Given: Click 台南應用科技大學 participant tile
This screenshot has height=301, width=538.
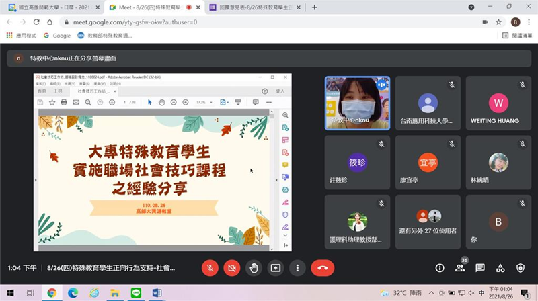Looking at the screenshot, I should tap(428, 103).
